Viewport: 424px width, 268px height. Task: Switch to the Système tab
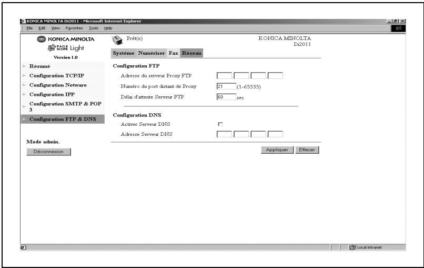coord(124,53)
